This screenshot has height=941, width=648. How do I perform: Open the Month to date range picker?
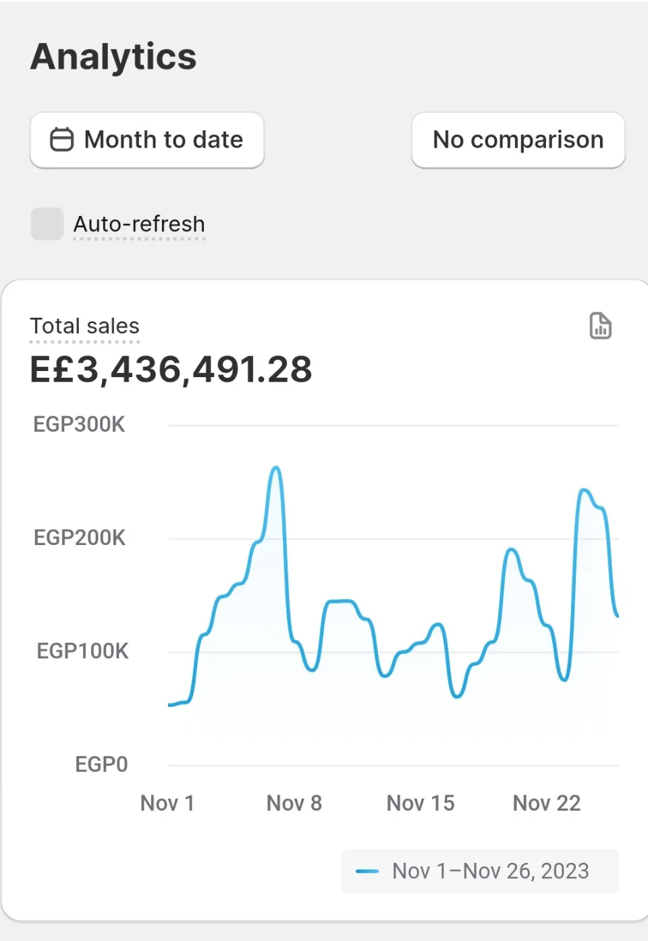click(147, 140)
